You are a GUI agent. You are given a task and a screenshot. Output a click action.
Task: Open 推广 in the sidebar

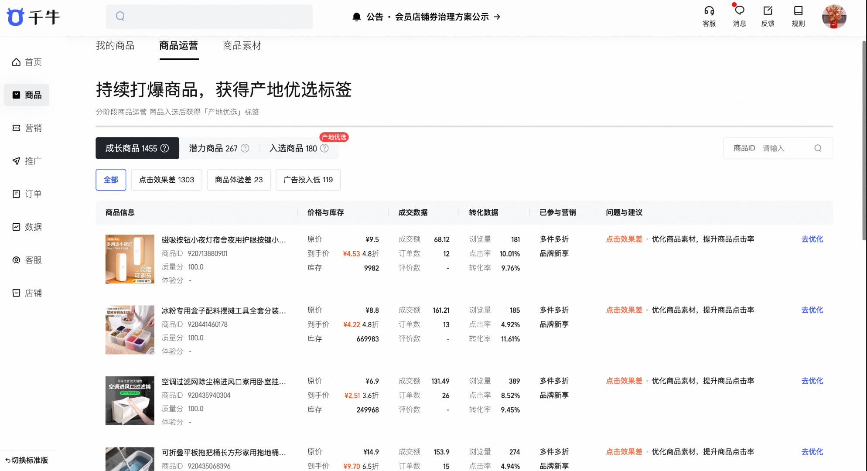click(27, 161)
